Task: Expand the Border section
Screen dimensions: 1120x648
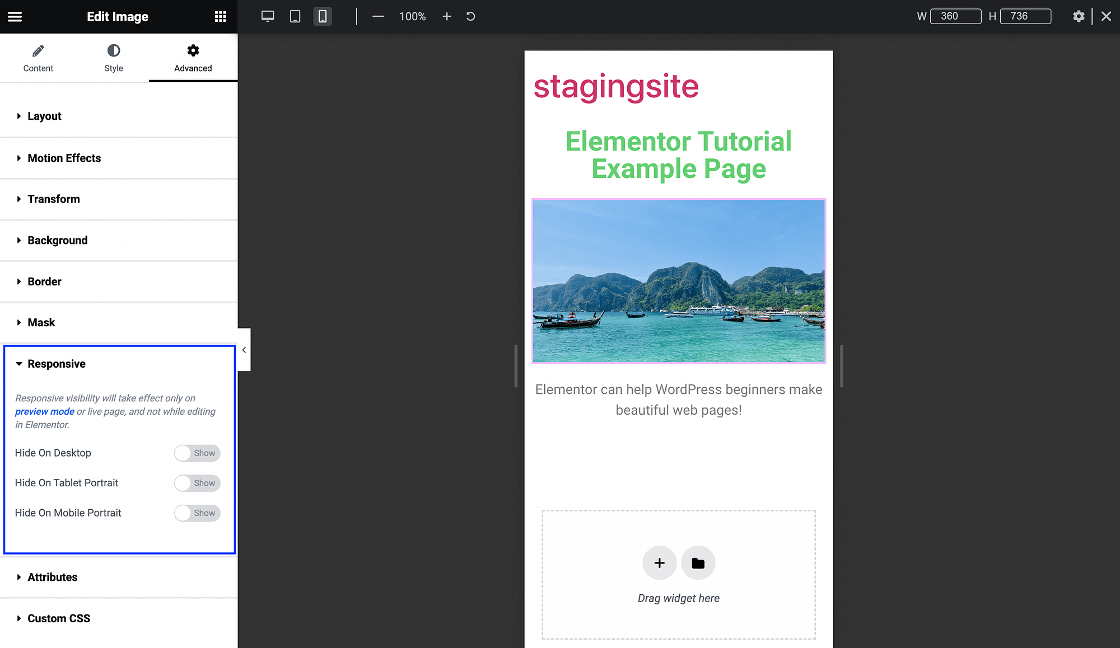Action: tap(44, 281)
